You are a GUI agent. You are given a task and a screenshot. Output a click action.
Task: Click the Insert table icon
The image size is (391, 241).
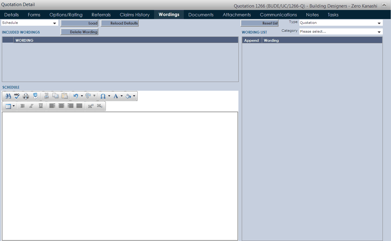(x=8, y=106)
